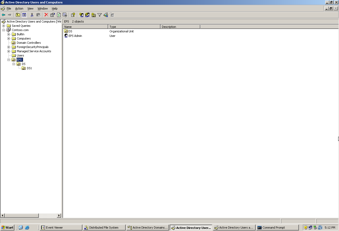Image resolution: width=339 pixels, height=231 pixels.
Task: Launch Internet Explorer from Quick Launch
Action: pyautogui.click(x=27, y=228)
